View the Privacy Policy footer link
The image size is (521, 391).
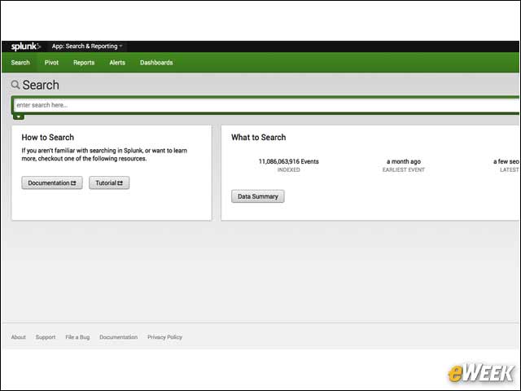(164, 337)
